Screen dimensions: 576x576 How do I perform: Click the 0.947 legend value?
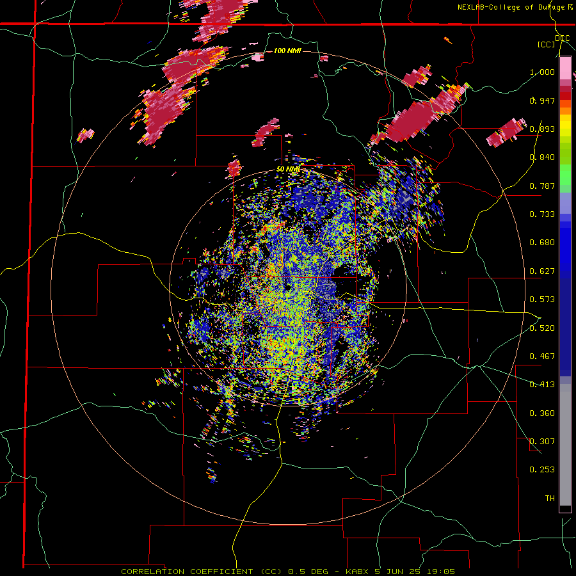pyautogui.click(x=542, y=100)
